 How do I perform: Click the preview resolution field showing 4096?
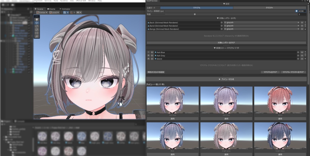tap(302, 11)
